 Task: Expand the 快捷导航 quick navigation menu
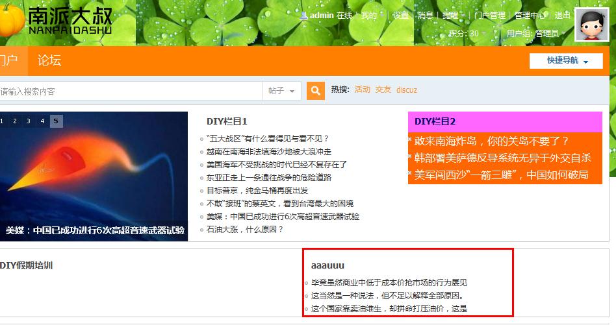coord(566,61)
